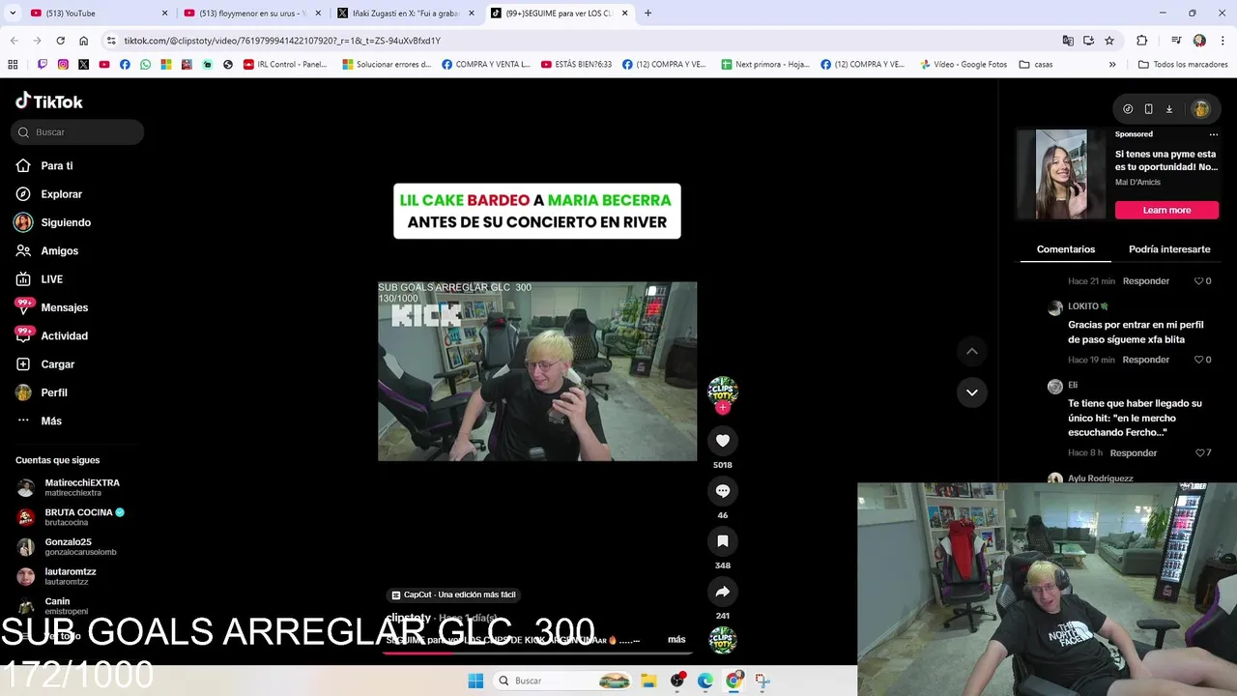Image resolution: width=1237 pixels, height=696 pixels.
Task: Reload the page in Chrome
Action: [60, 41]
